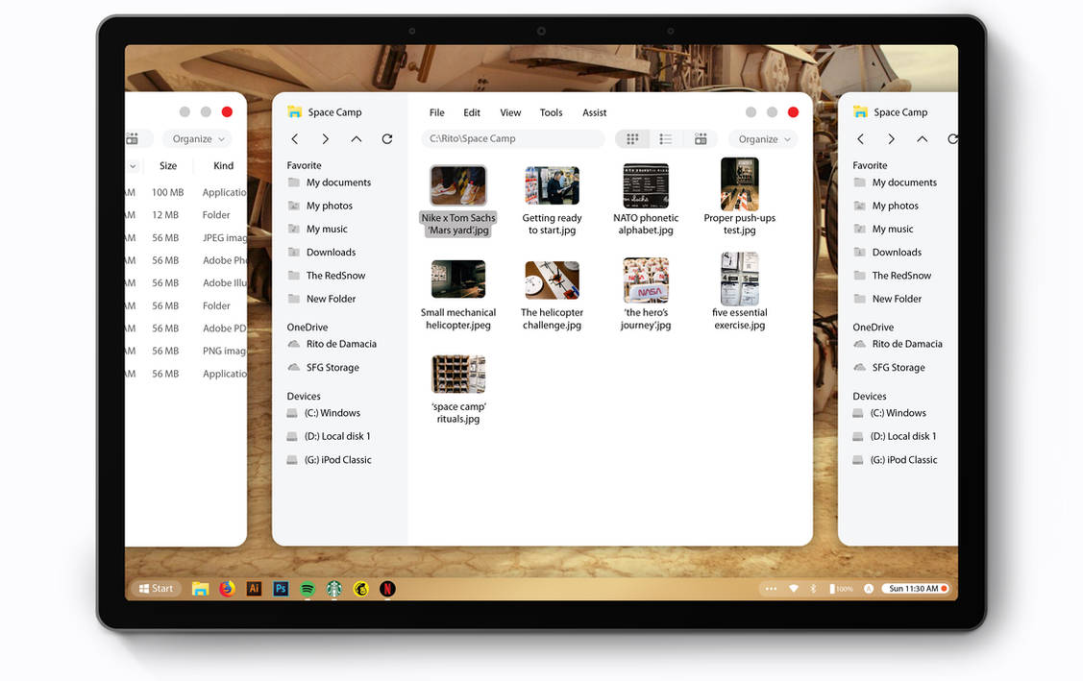Switch to details tile view in center window
This screenshot has height=681, width=1083.
pos(701,139)
